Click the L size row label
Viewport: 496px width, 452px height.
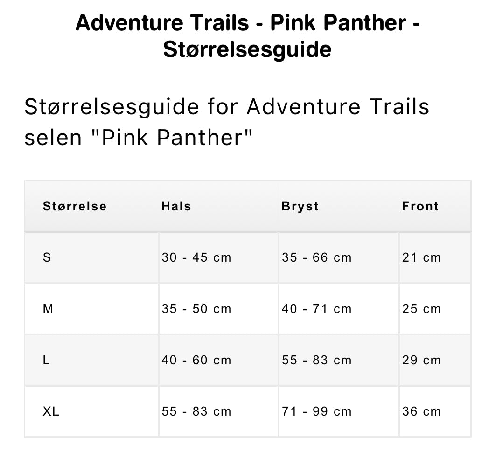[46, 360]
